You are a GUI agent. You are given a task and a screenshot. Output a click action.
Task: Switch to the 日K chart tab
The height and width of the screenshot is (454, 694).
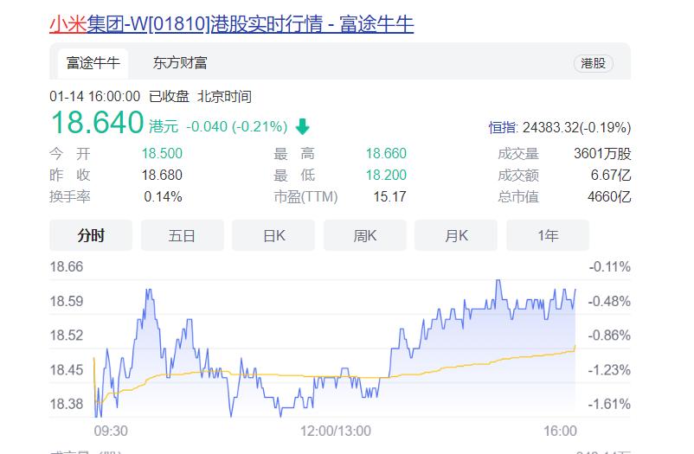(273, 235)
